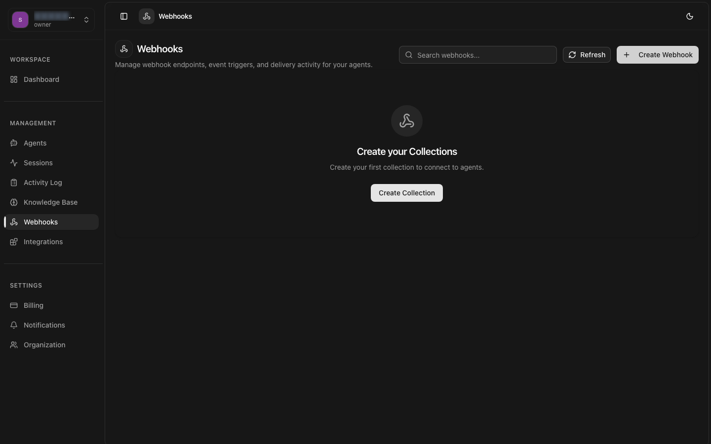The width and height of the screenshot is (711, 444).
Task: Click the Webhooks page heading text
Action: (x=160, y=49)
